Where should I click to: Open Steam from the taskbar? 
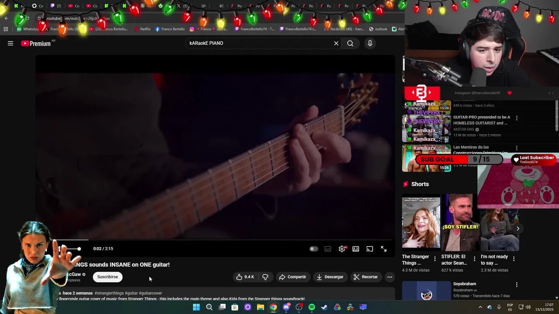click(324, 307)
